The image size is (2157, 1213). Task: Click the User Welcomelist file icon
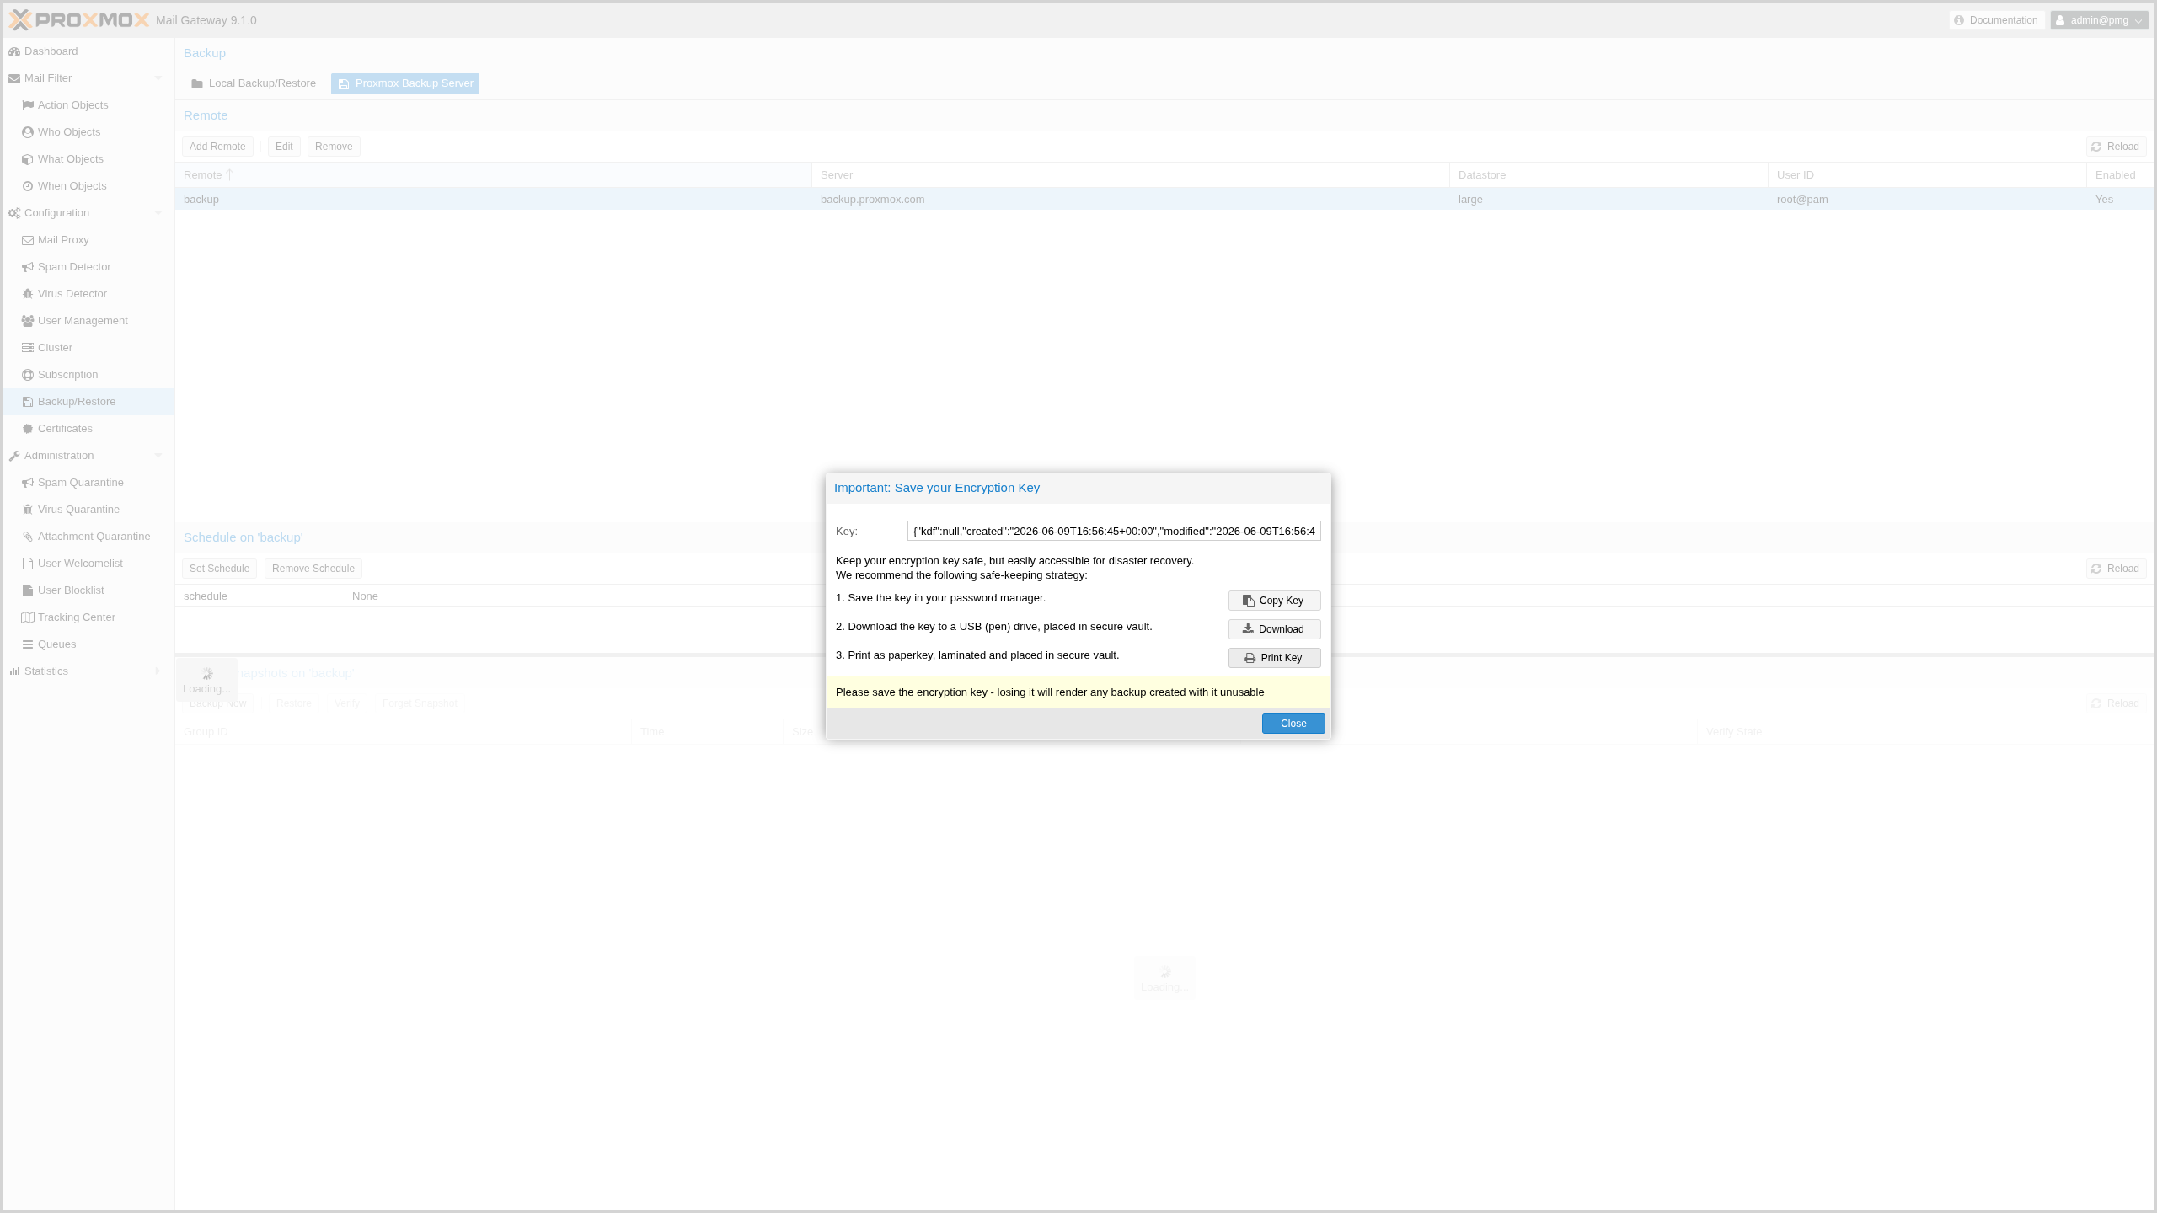(28, 564)
